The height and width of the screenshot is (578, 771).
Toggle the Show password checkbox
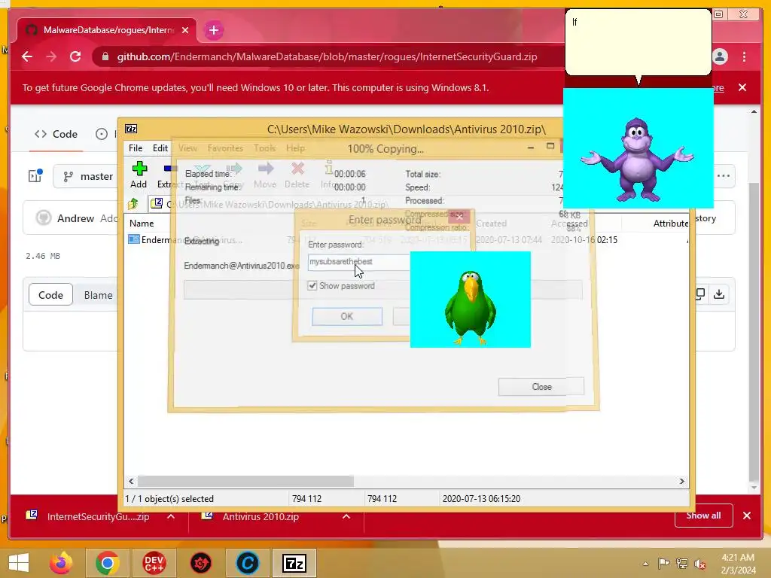pyautogui.click(x=312, y=285)
